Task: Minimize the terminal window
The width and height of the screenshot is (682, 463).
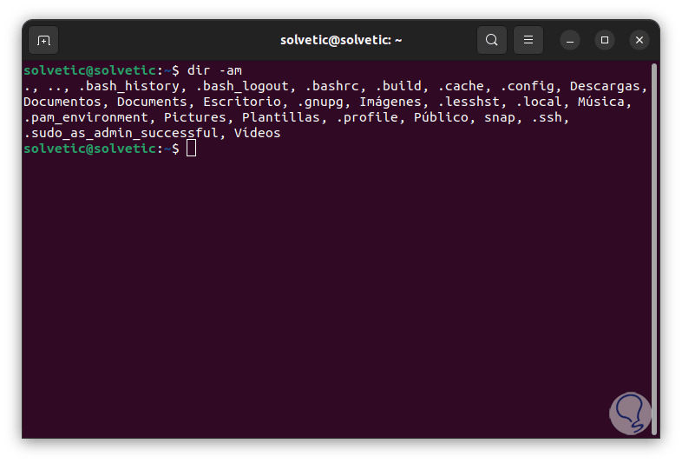Action: (x=570, y=40)
